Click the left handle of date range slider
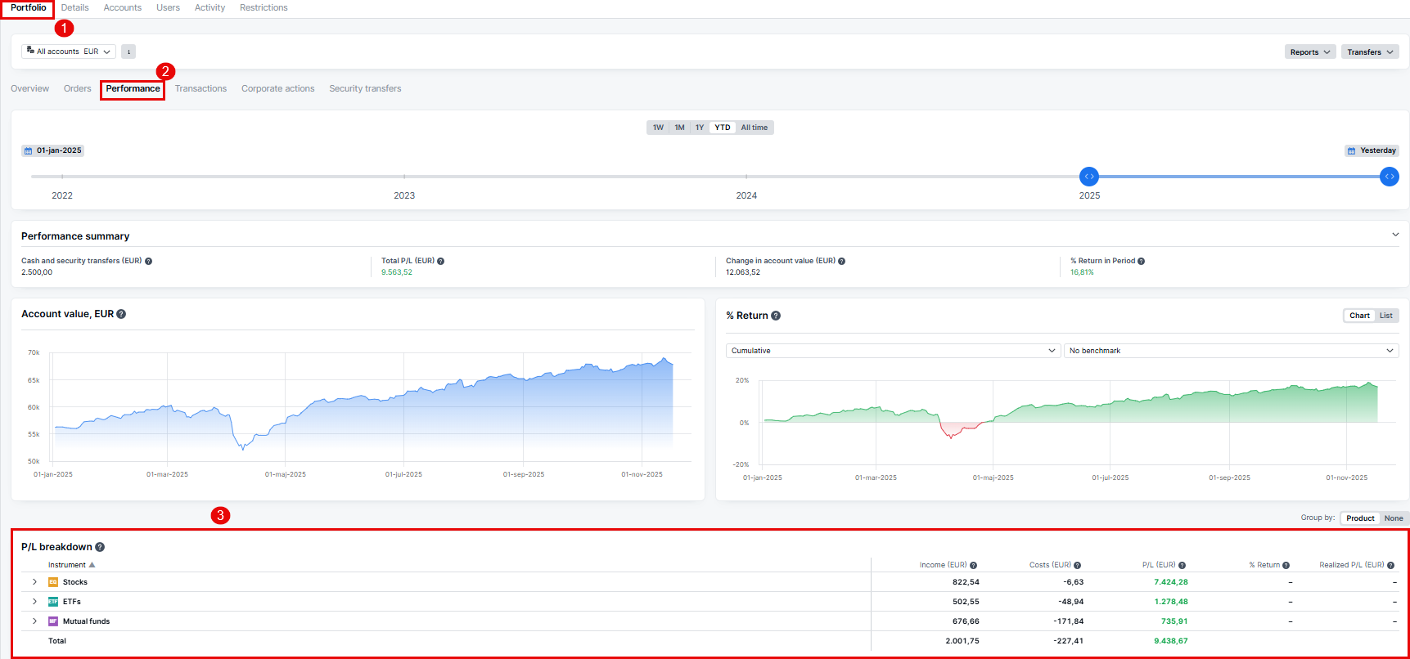The image size is (1410, 659). point(1088,177)
